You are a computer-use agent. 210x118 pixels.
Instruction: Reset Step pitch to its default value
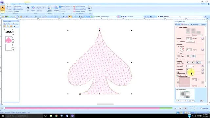point(202,66)
